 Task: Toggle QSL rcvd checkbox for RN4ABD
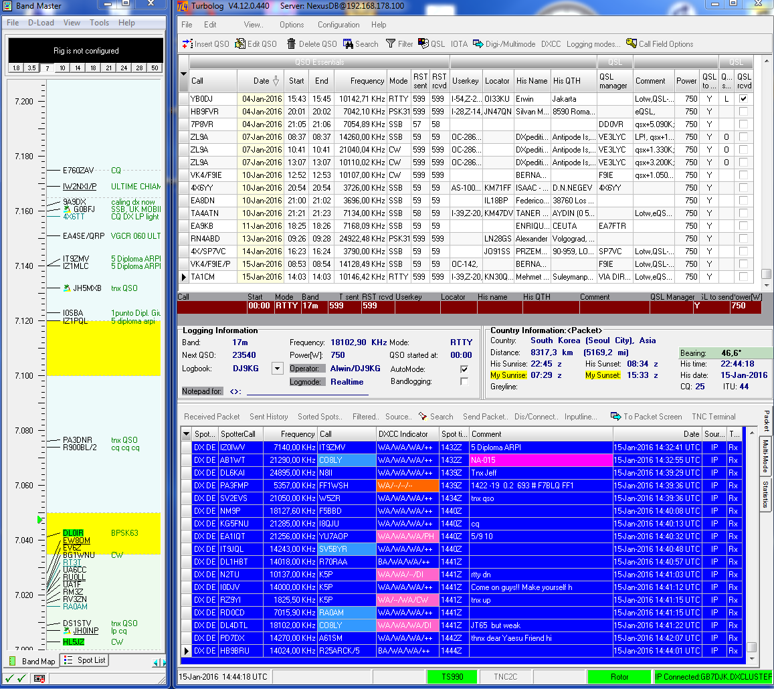click(x=743, y=238)
